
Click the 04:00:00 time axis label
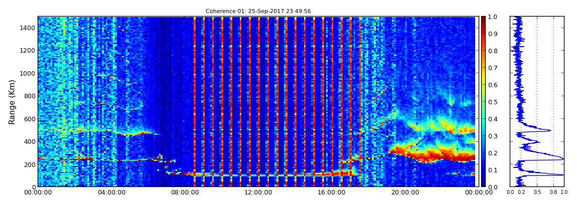pos(110,192)
